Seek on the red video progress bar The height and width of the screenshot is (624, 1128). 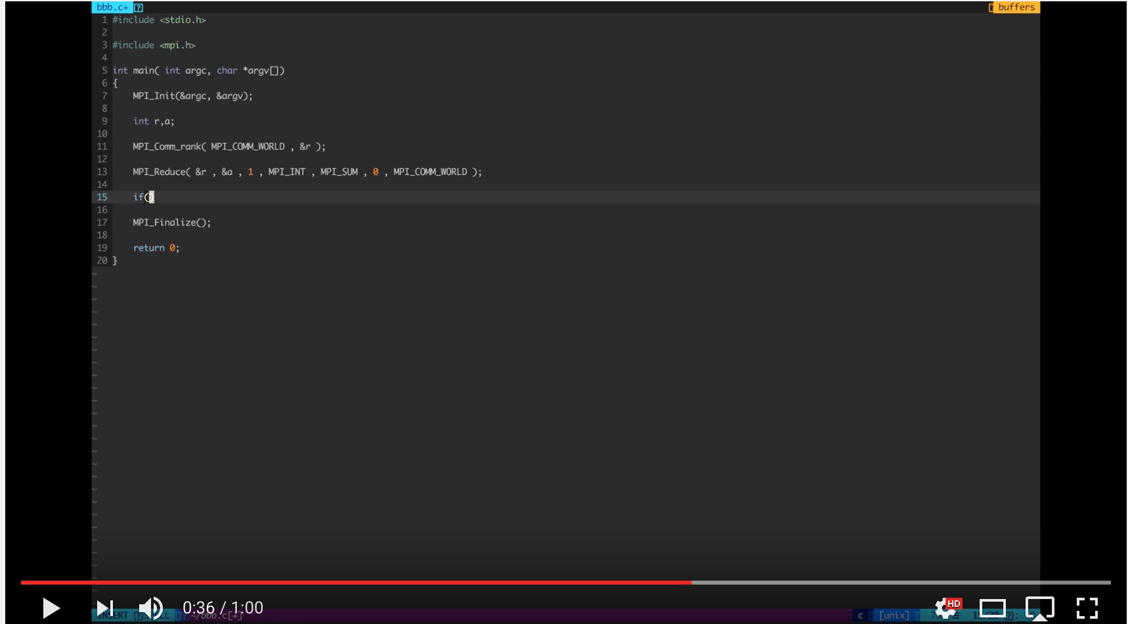pyautogui.click(x=356, y=583)
